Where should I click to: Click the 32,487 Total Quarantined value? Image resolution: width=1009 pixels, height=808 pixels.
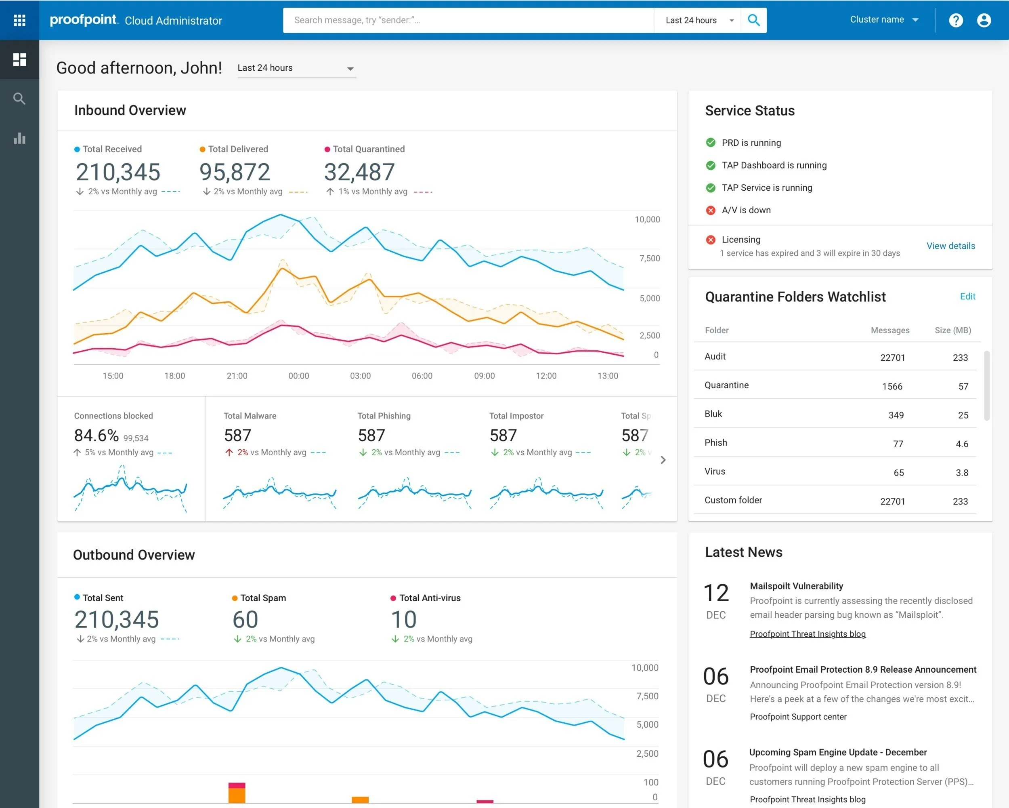[x=359, y=172]
